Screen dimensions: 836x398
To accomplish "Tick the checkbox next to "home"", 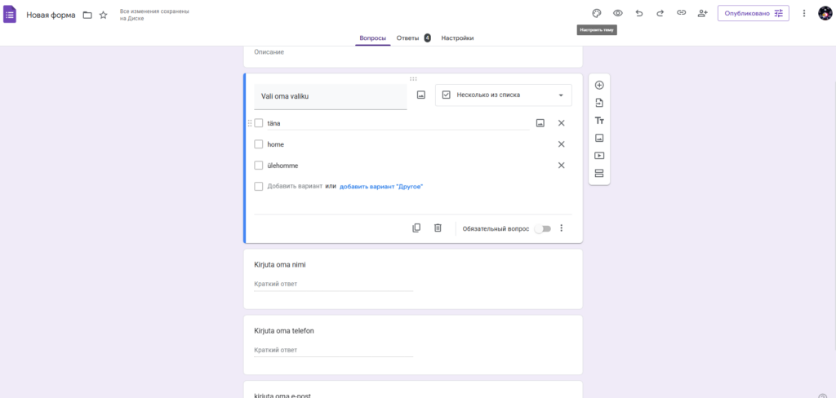I will [259, 144].
